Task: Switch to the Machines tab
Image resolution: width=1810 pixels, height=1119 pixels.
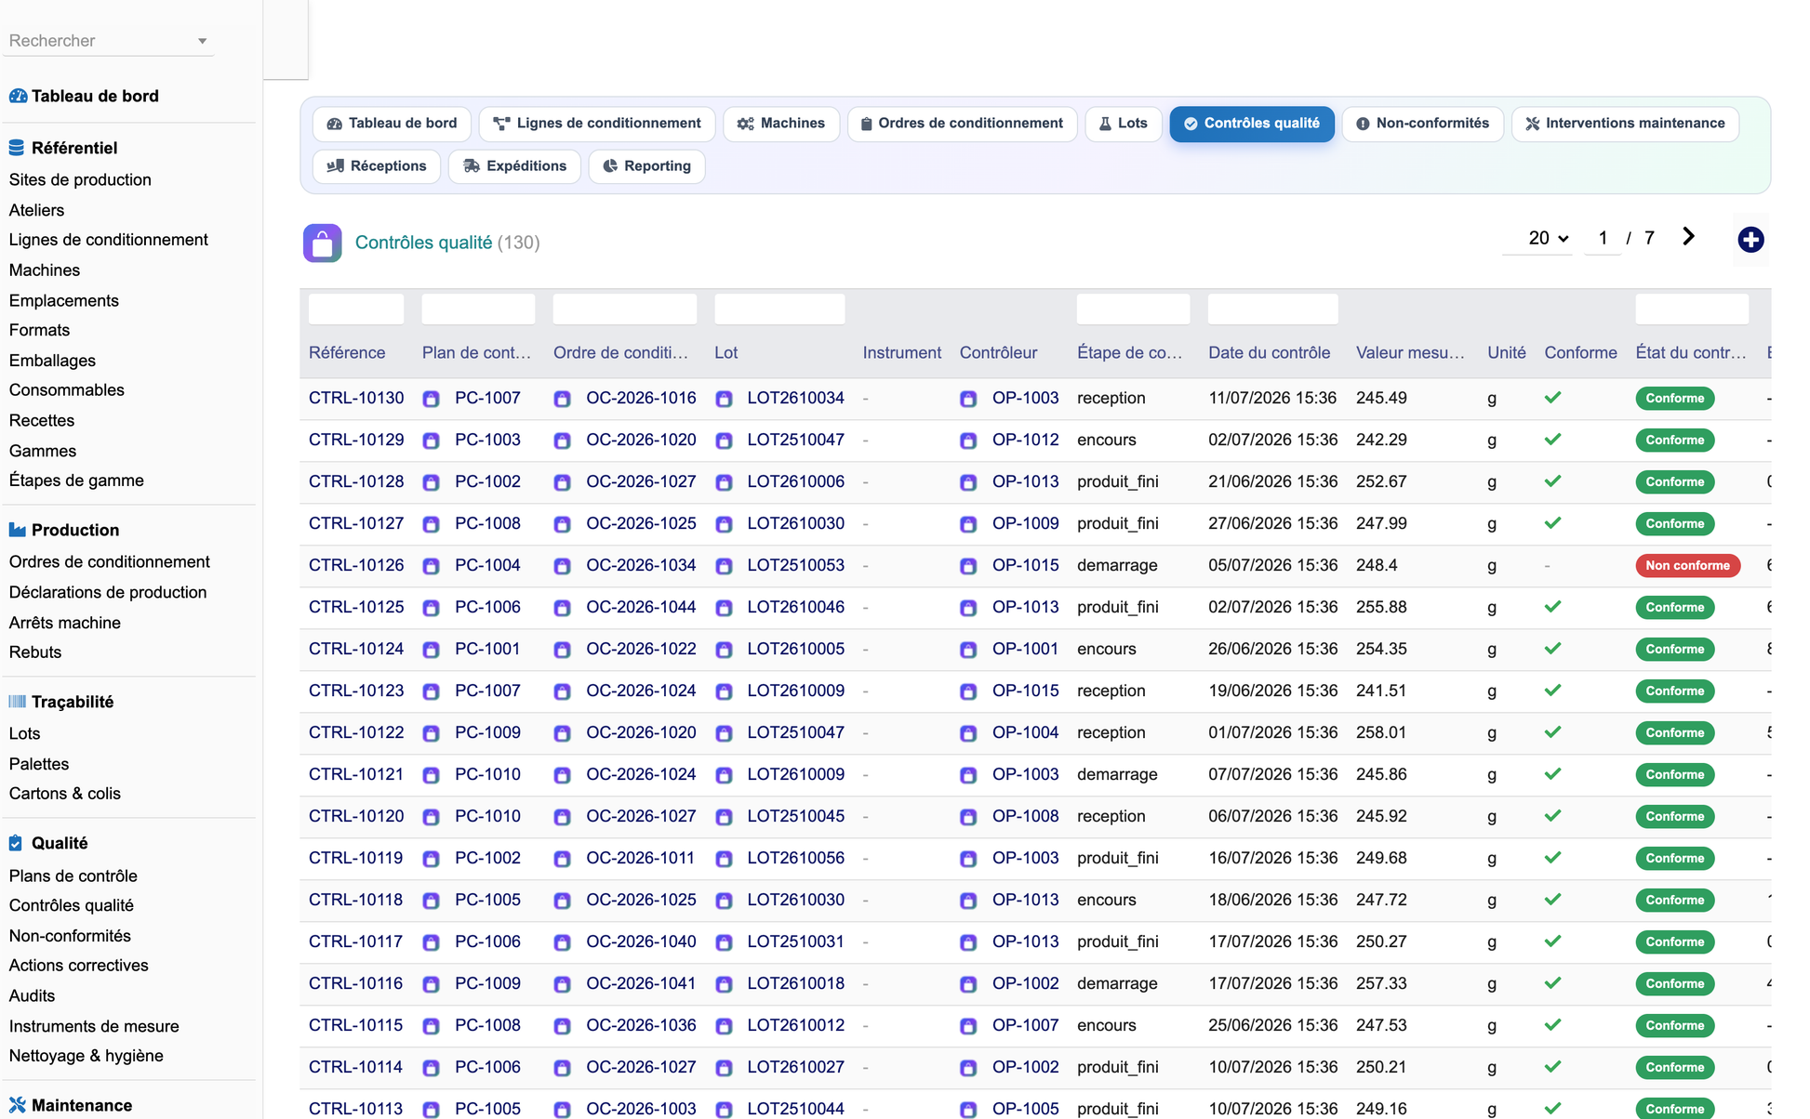Action: tap(781, 124)
